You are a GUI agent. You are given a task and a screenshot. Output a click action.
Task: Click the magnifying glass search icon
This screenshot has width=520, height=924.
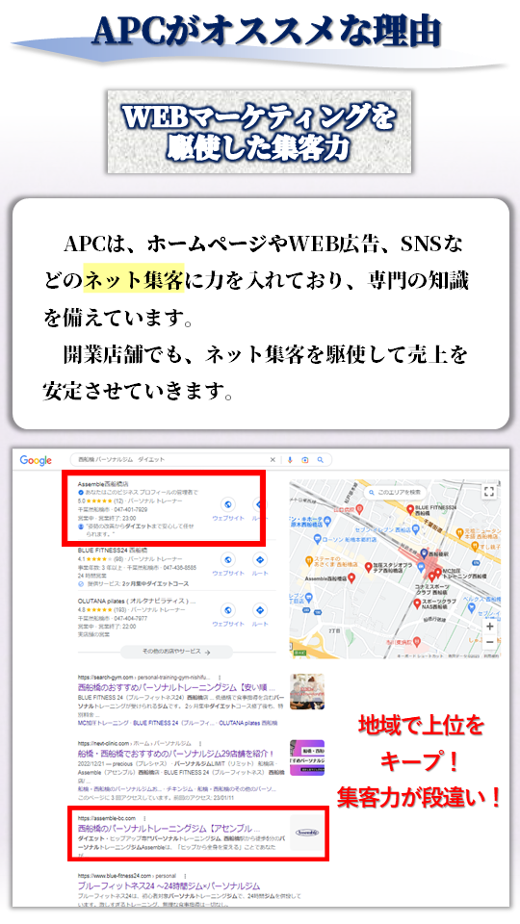320,460
